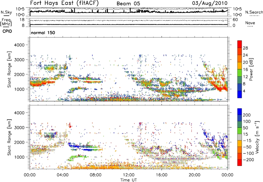This screenshot has width=263, height=182.
Task: Click the frequency tick label '18'
Action: [x=22, y=20]
